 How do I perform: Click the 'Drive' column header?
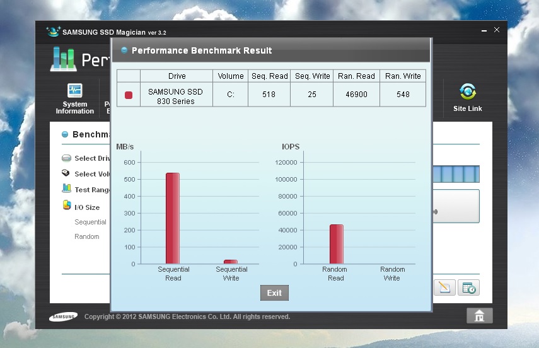(177, 76)
